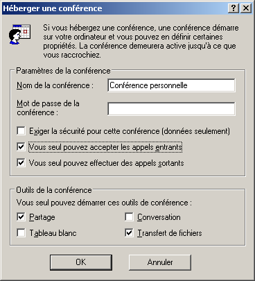Select the Annuler button

(x=160, y=262)
